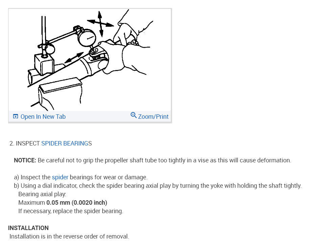This screenshot has width=331, height=249.
Task: Select the Zoom/Print link text
Action: [153, 117]
